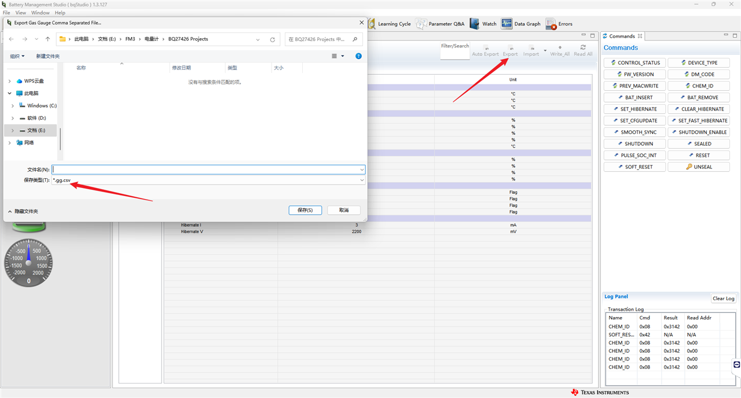The height and width of the screenshot is (398, 741).
Task: Send the BAT_INSERT command
Action: [634, 97]
